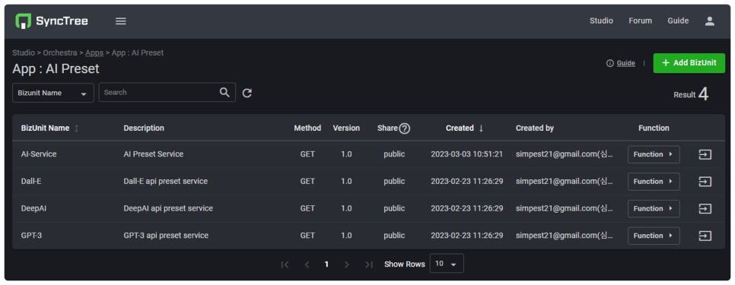The width and height of the screenshot is (735, 285).
Task: Click the Created by column header
Action: (535, 128)
